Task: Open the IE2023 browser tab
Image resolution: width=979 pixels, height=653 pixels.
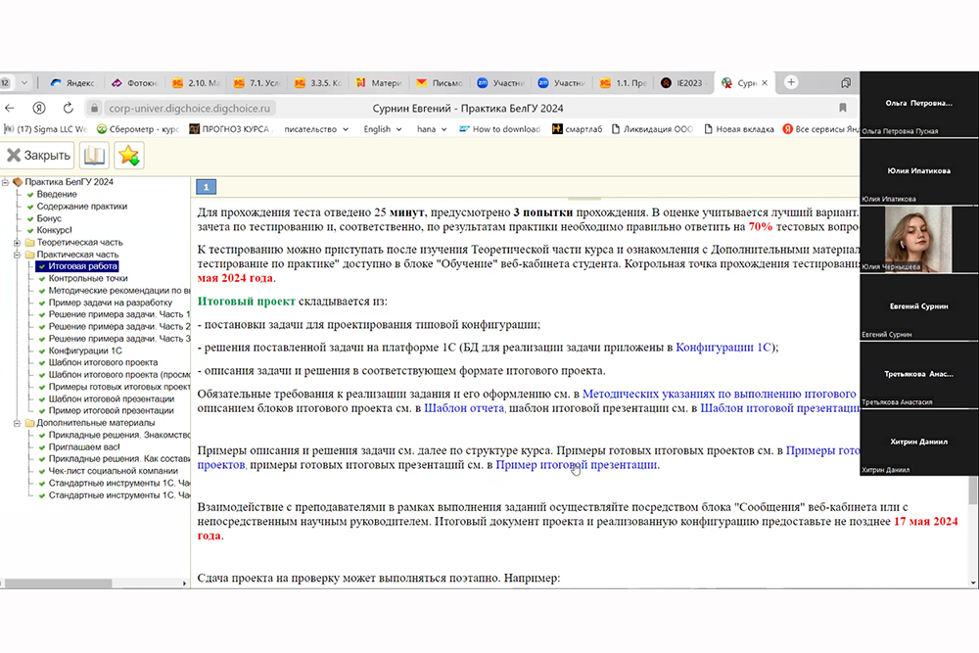Action: 682,83
